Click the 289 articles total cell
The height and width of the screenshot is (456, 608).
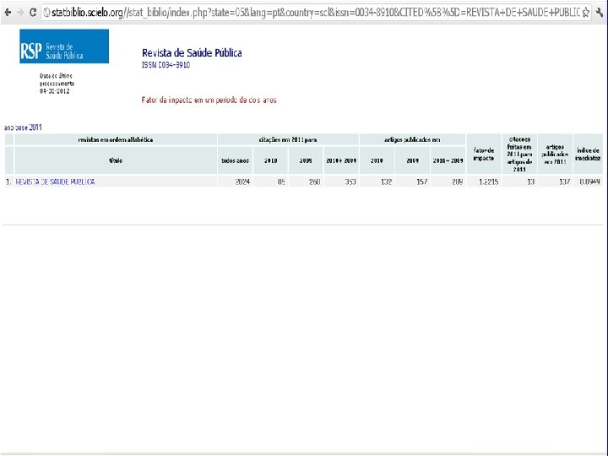(x=448, y=182)
